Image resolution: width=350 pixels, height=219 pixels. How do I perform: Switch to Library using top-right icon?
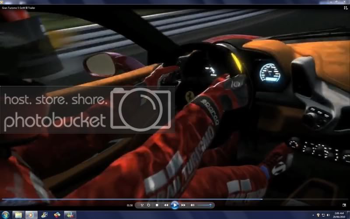(x=346, y=8)
